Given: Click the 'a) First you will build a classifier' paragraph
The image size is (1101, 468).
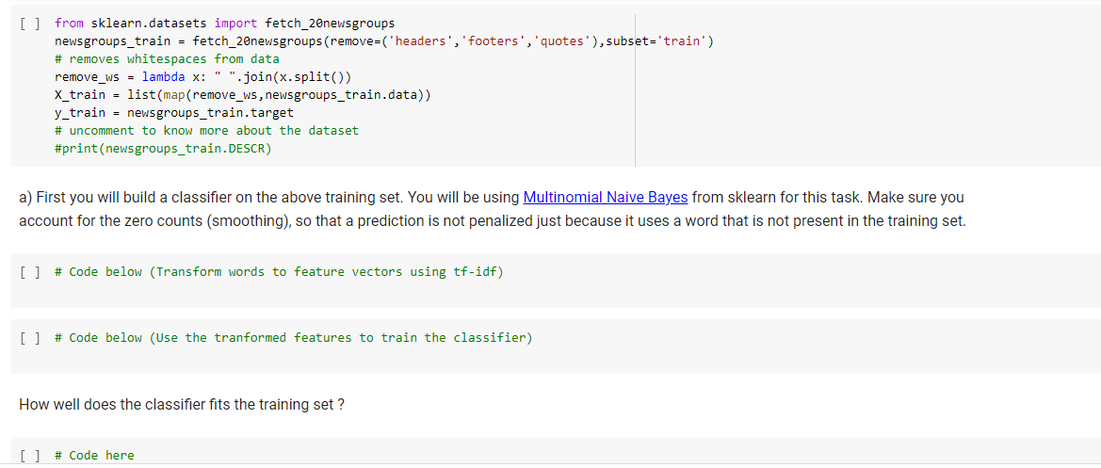Looking at the screenshot, I should pyautogui.click(x=493, y=210).
